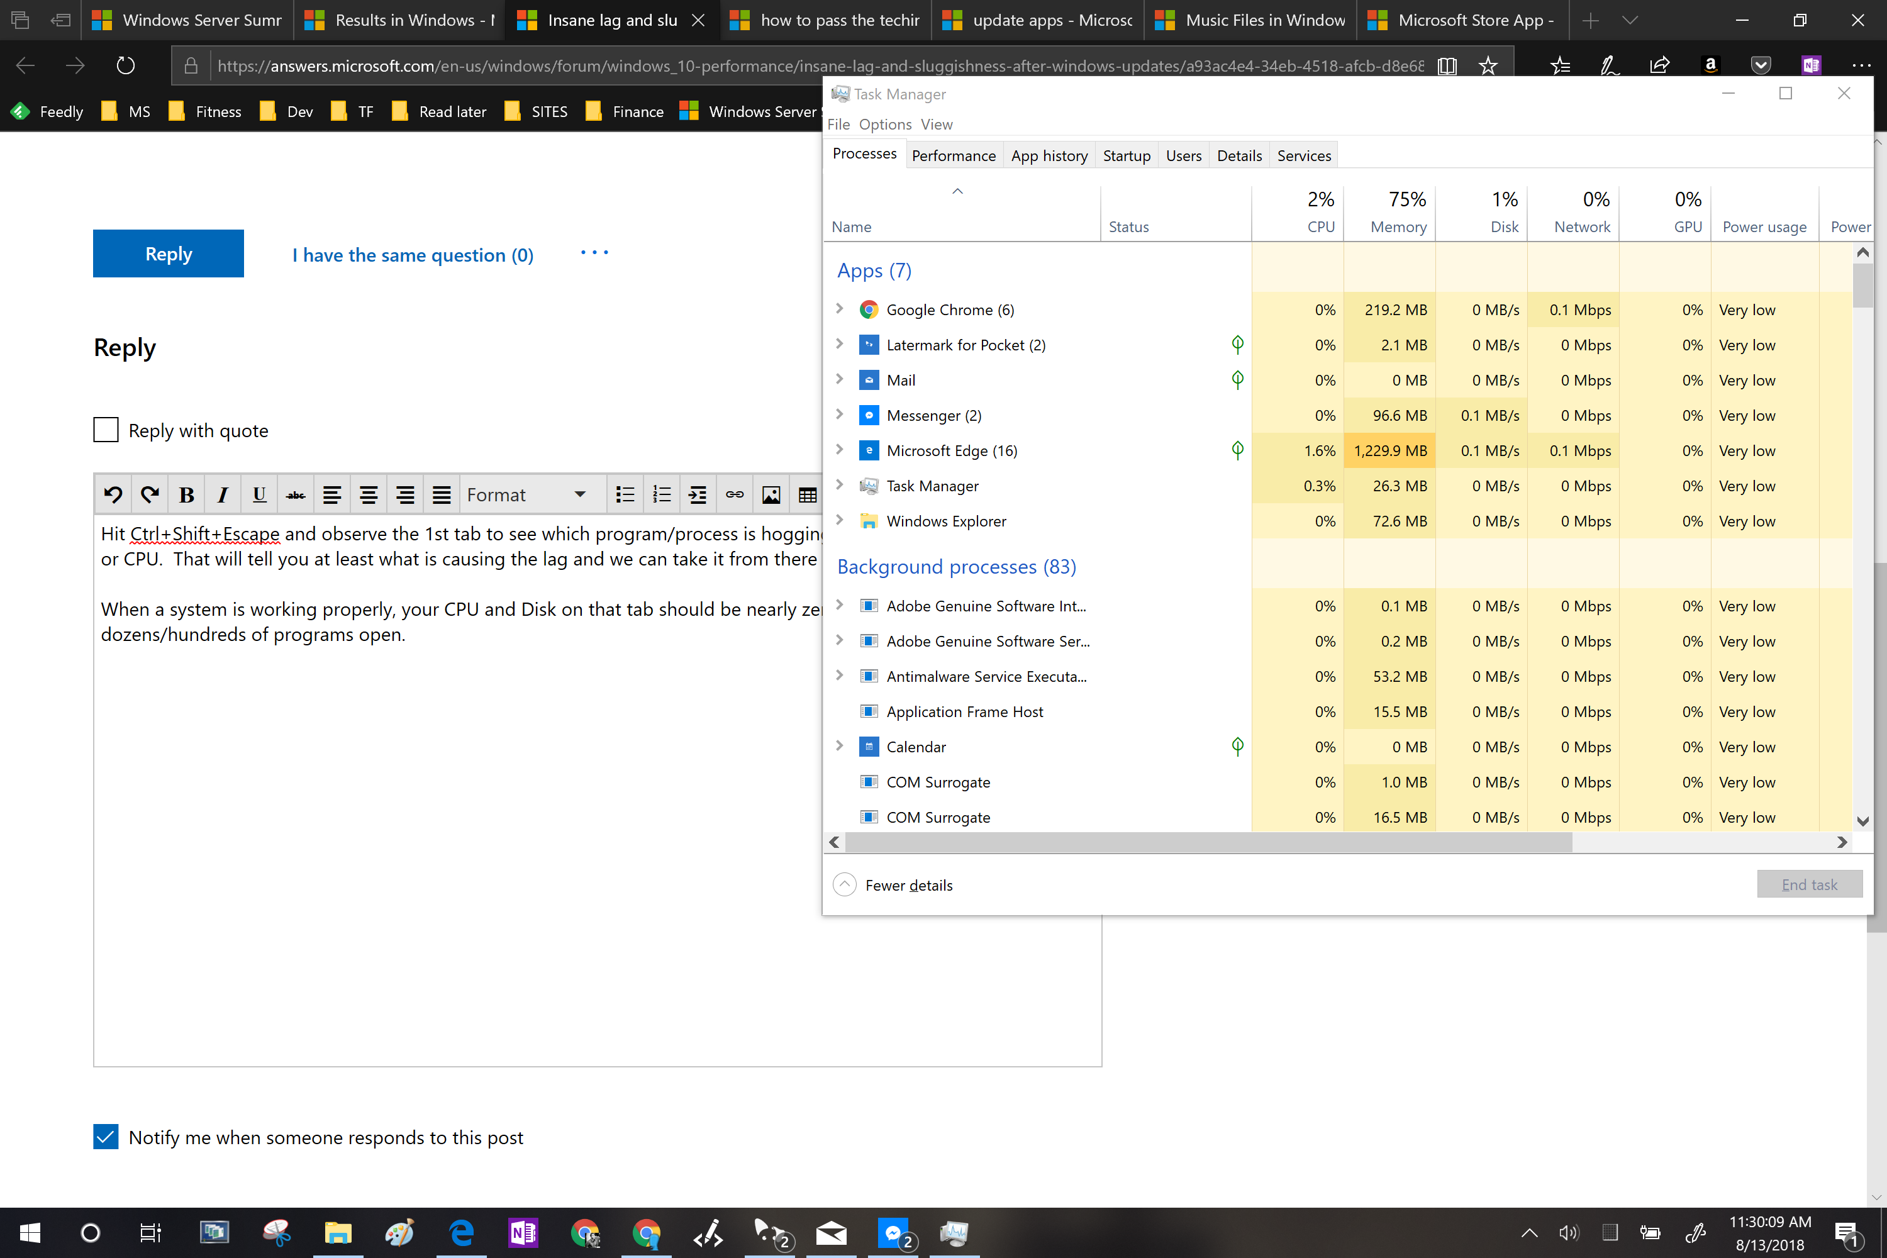The height and width of the screenshot is (1258, 1887).
Task: Click the Share icon in the Edge toolbar
Action: pos(1660,65)
